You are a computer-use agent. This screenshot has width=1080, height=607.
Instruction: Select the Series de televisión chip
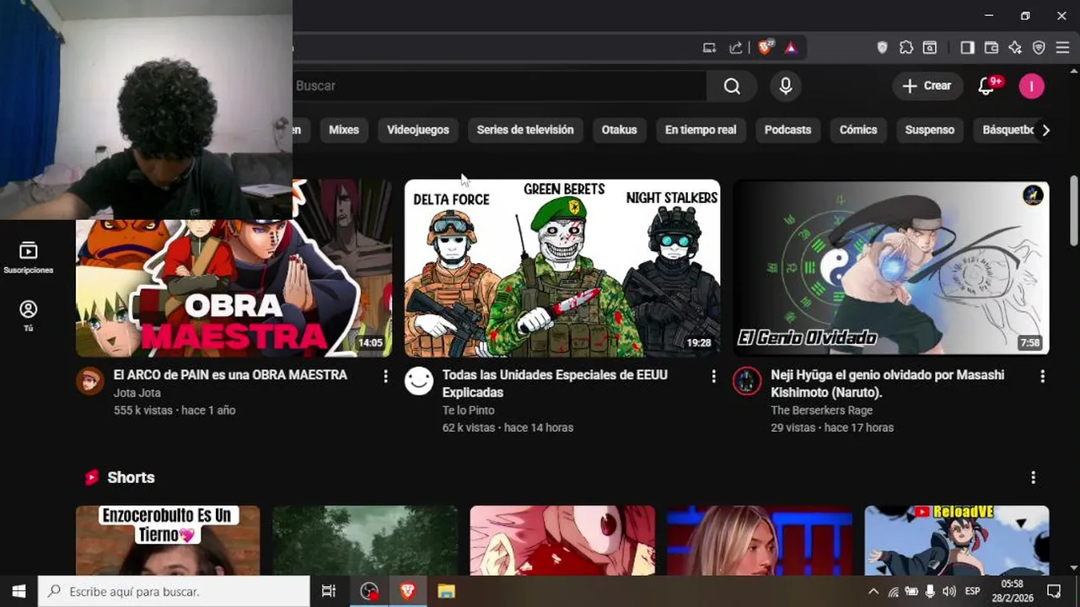click(525, 130)
